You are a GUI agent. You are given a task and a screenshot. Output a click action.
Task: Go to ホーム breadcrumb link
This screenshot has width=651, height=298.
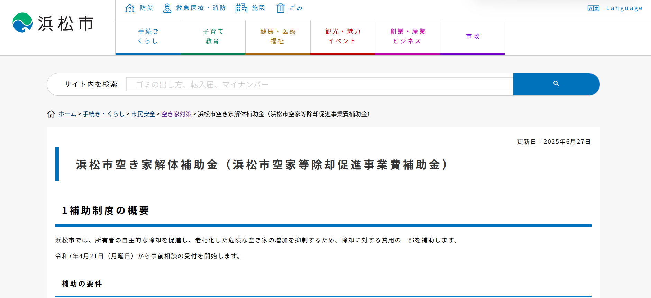[67, 114]
